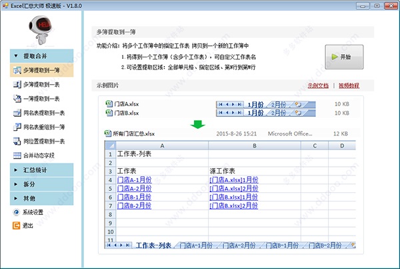
Task: Select 合并动态字段 menu item
Action: point(41,156)
